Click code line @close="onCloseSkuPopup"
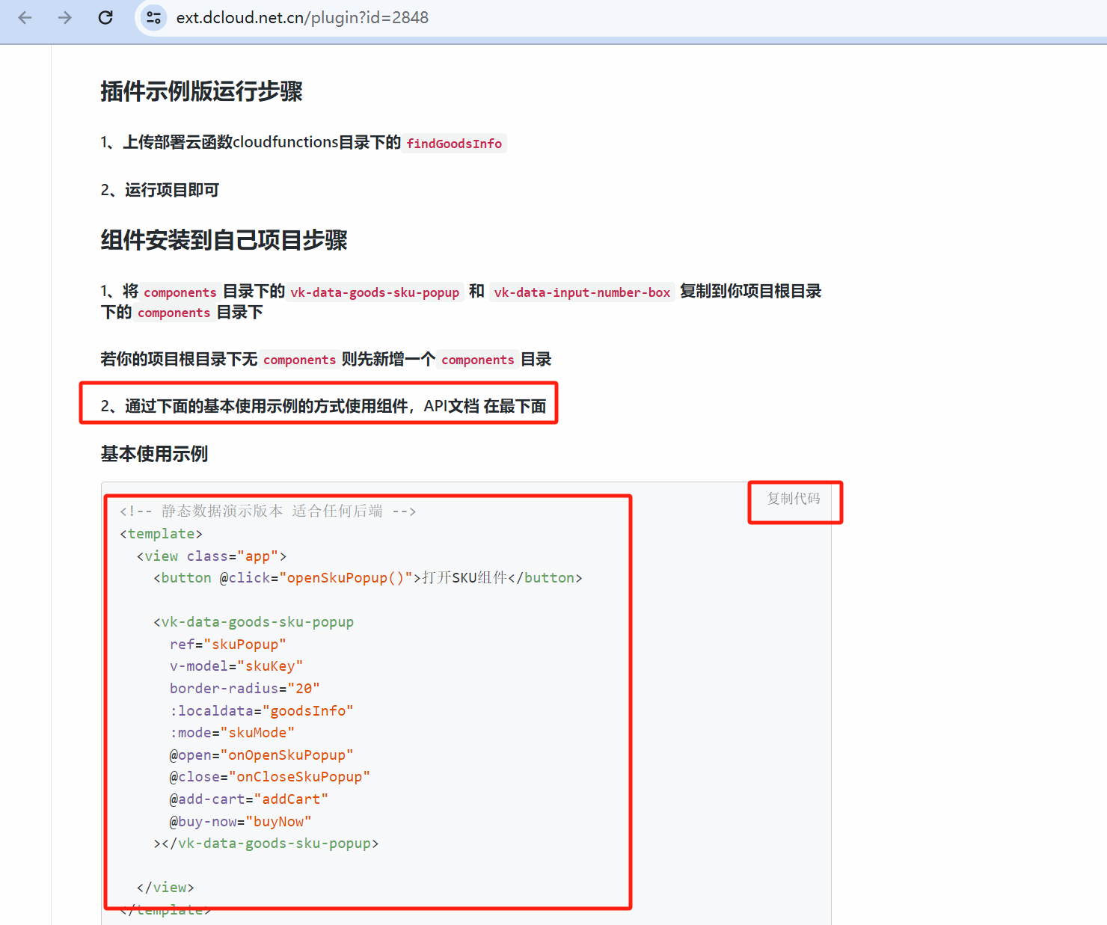The height and width of the screenshot is (925, 1107). click(x=270, y=776)
